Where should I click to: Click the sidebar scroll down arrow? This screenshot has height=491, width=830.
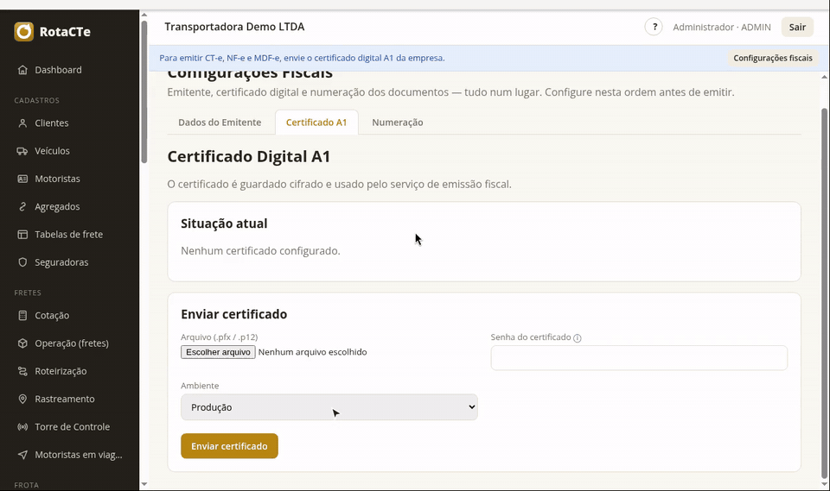(144, 484)
